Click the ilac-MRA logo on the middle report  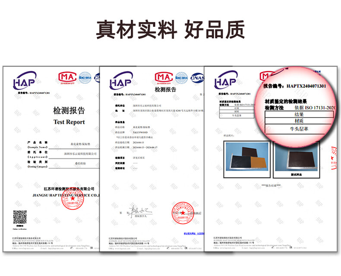point(181,78)
